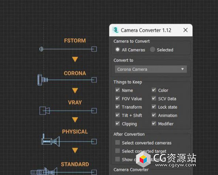
Task: Click the Physical camera target square
Action: 94,142
